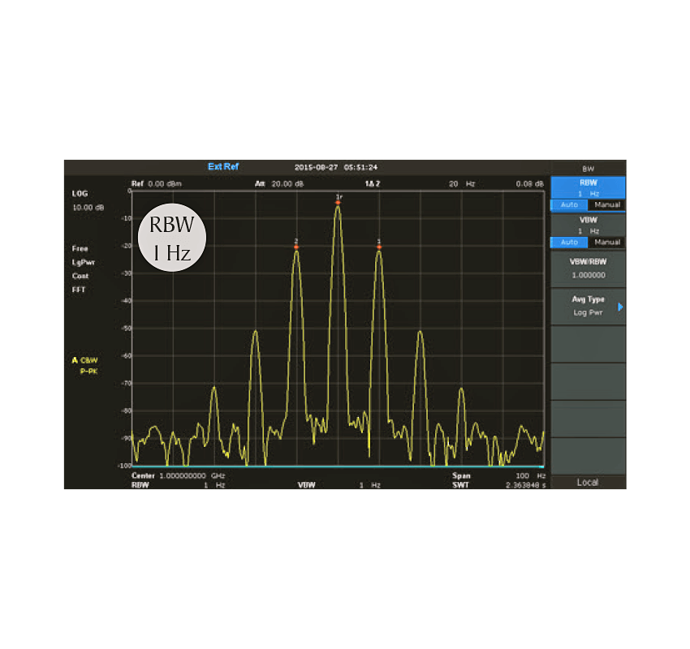Image resolution: width=690 pixels, height=649 pixels.
Task: Click the bottom VBW 1 Hz status readout
Action: 339,485
